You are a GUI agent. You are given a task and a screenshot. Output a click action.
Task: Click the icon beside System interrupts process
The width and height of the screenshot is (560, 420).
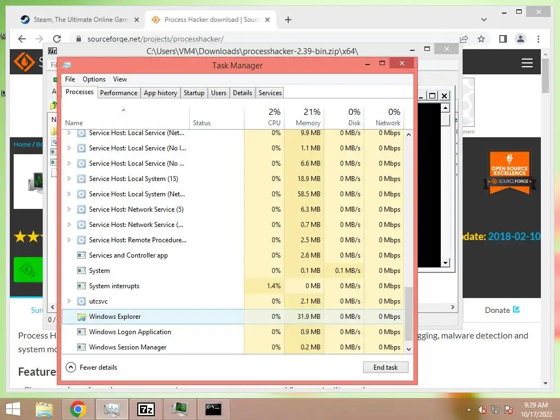click(81, 286)
